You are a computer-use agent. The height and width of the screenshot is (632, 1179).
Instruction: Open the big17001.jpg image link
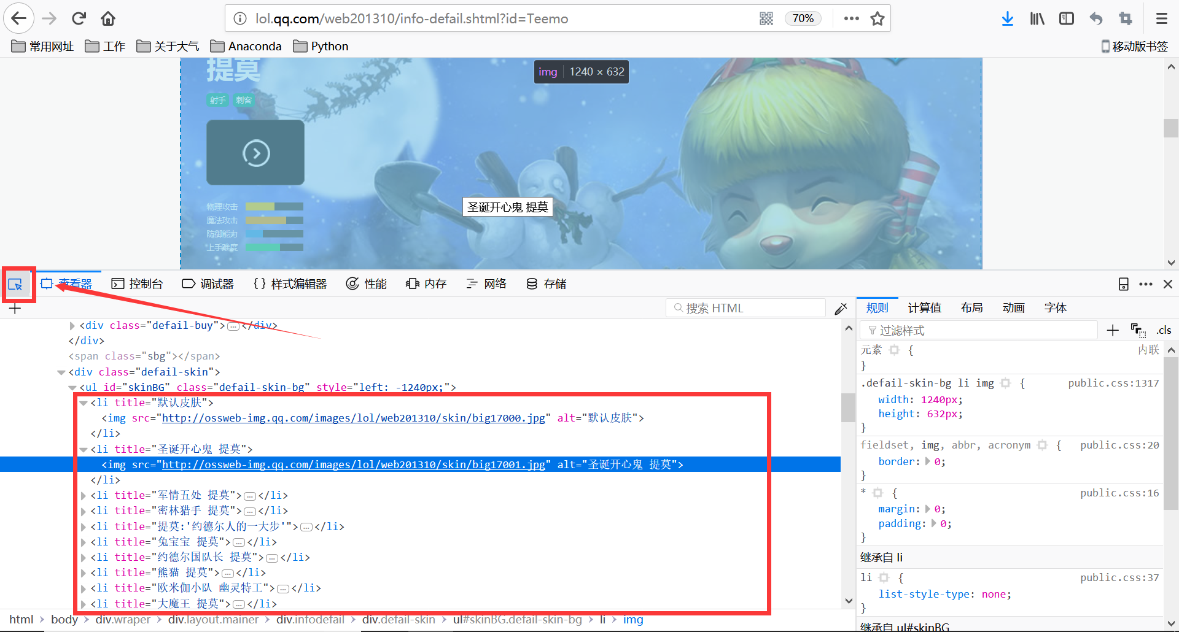(353, 464)
